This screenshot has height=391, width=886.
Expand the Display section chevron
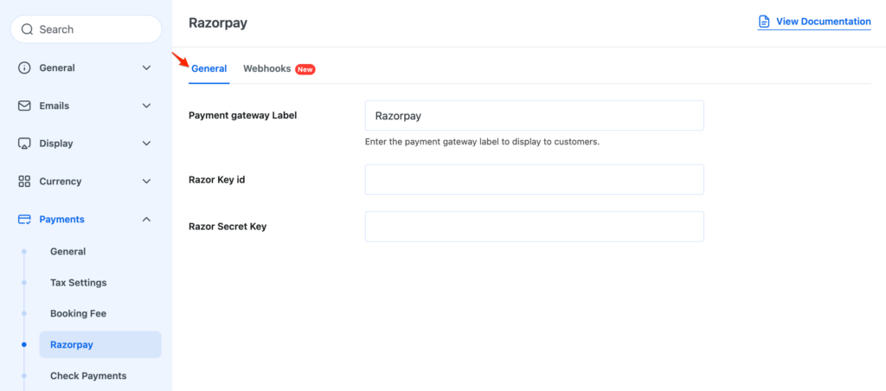click(x=146, y=144)
